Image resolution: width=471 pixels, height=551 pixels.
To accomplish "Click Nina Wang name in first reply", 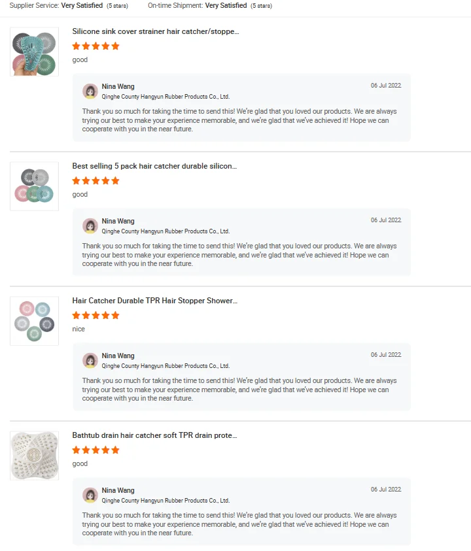I will coord(118,87).
